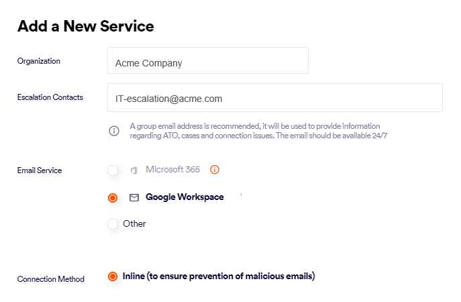Click the Escalation Contacts field label
Viewport: 461px width, 302px height.
pos(50,97)
